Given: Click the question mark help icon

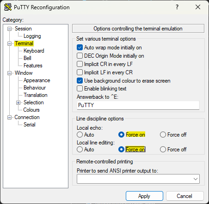Looking at the screenshot, I should coord(177,7).
